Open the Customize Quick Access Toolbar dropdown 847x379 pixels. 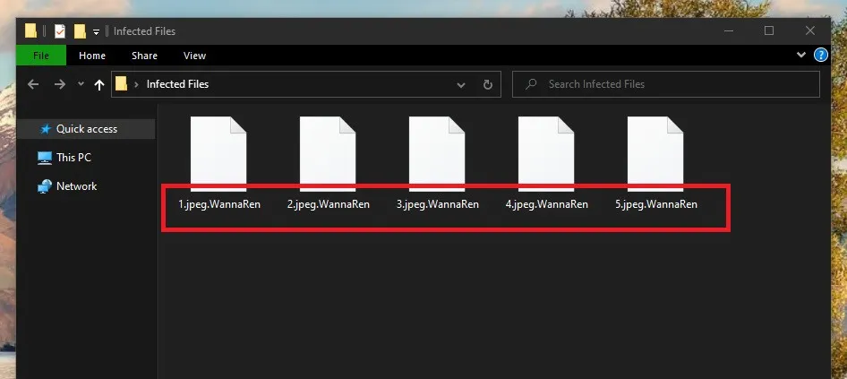(x=96, y=31)
